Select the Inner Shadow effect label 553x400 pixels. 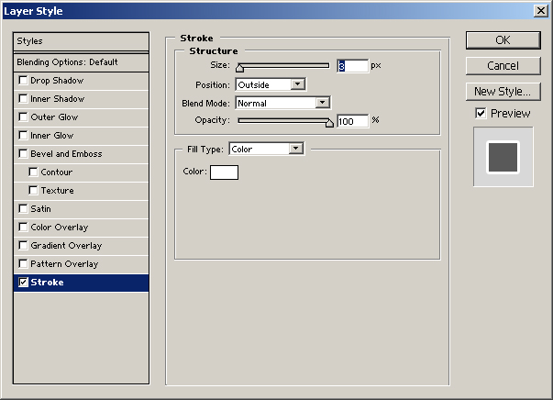[58, 99]
